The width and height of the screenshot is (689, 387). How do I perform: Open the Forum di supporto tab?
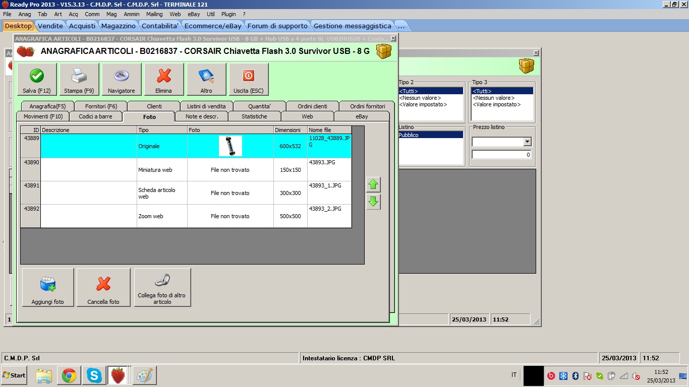coord(277,26)
